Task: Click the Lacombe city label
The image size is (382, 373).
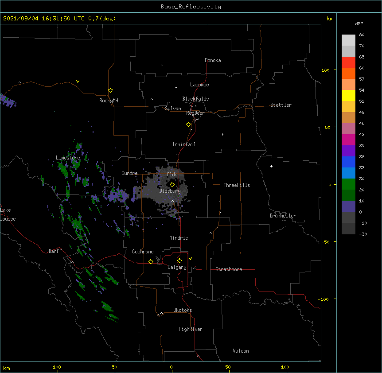Action: click(x=199, y=85)
